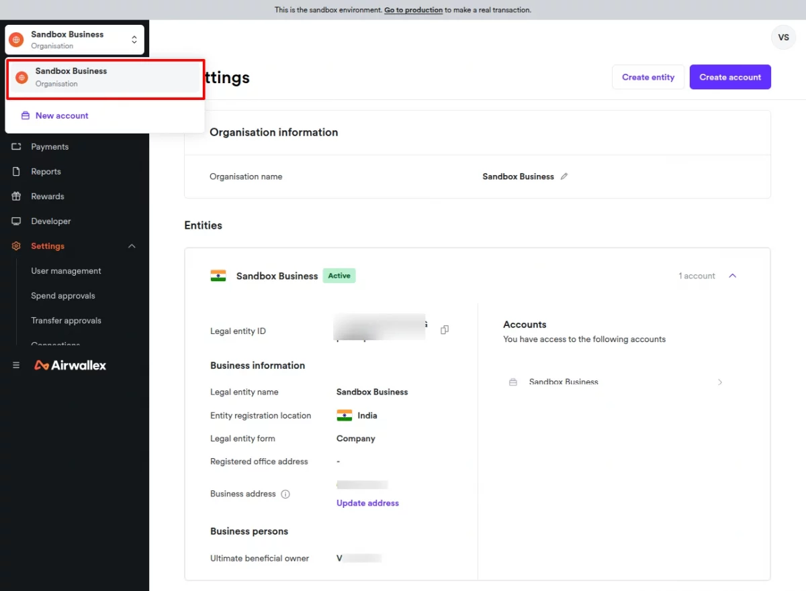Open Developer in the sidebar
Screen dimensions: 806x591
[50, 221]
